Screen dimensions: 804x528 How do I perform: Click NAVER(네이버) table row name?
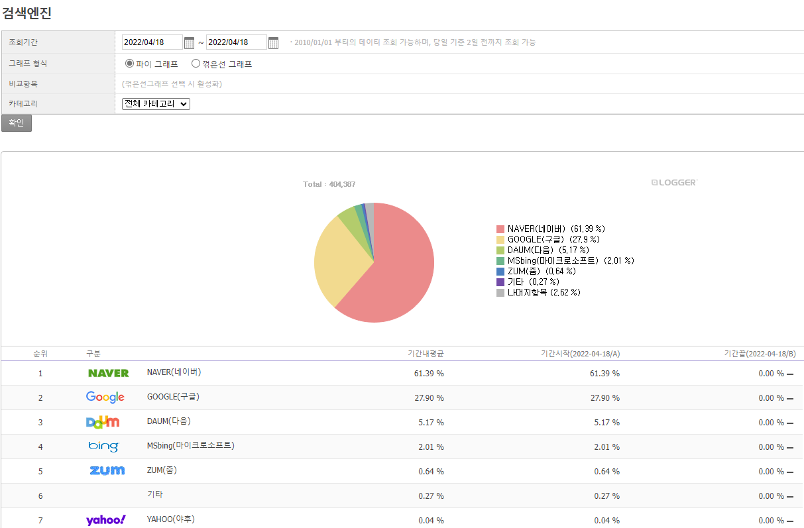174,372
